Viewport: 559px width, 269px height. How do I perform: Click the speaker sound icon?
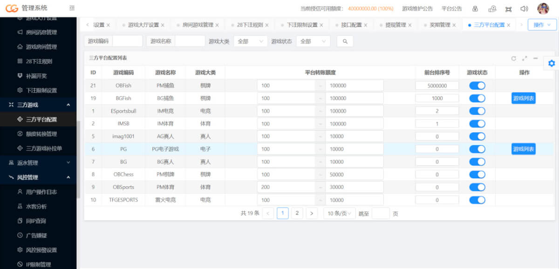(524, 9)
